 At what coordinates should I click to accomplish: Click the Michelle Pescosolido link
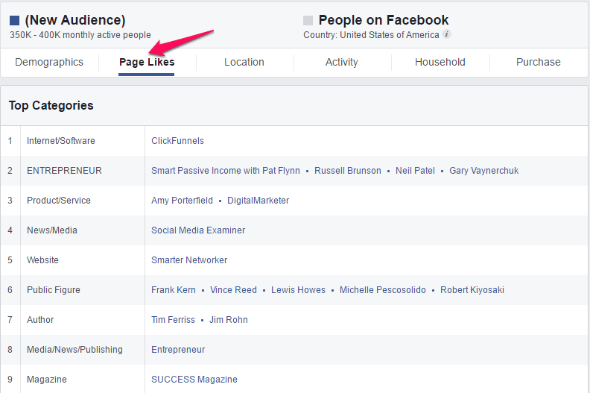tap(383, 290)
